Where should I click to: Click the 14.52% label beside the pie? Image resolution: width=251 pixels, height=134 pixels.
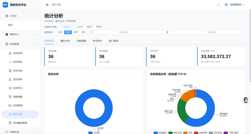170,101
